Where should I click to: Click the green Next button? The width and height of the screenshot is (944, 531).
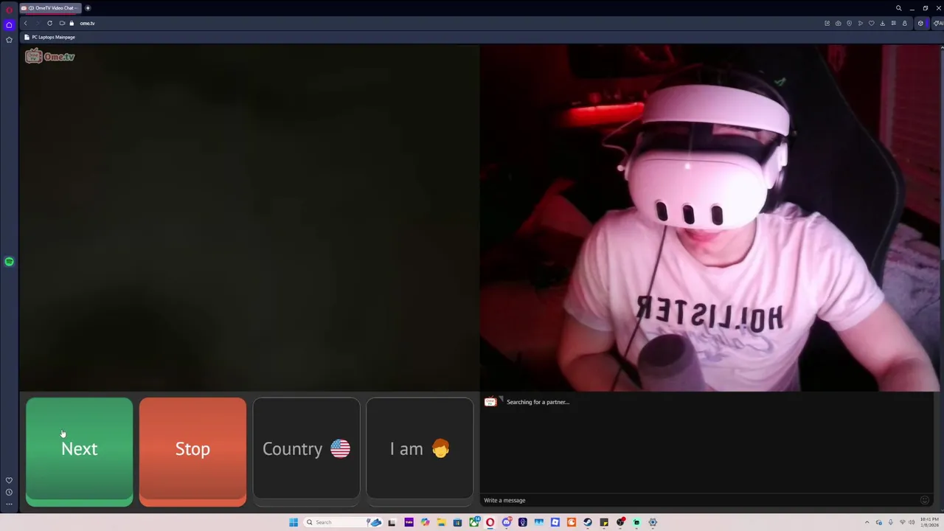tap(79, 451)
